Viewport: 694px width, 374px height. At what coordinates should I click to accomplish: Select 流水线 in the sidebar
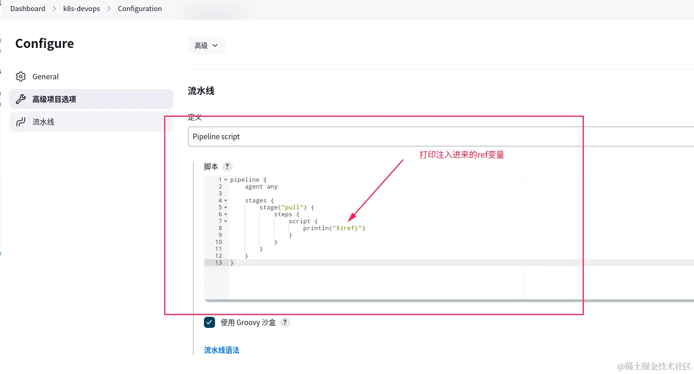[91, 122]
